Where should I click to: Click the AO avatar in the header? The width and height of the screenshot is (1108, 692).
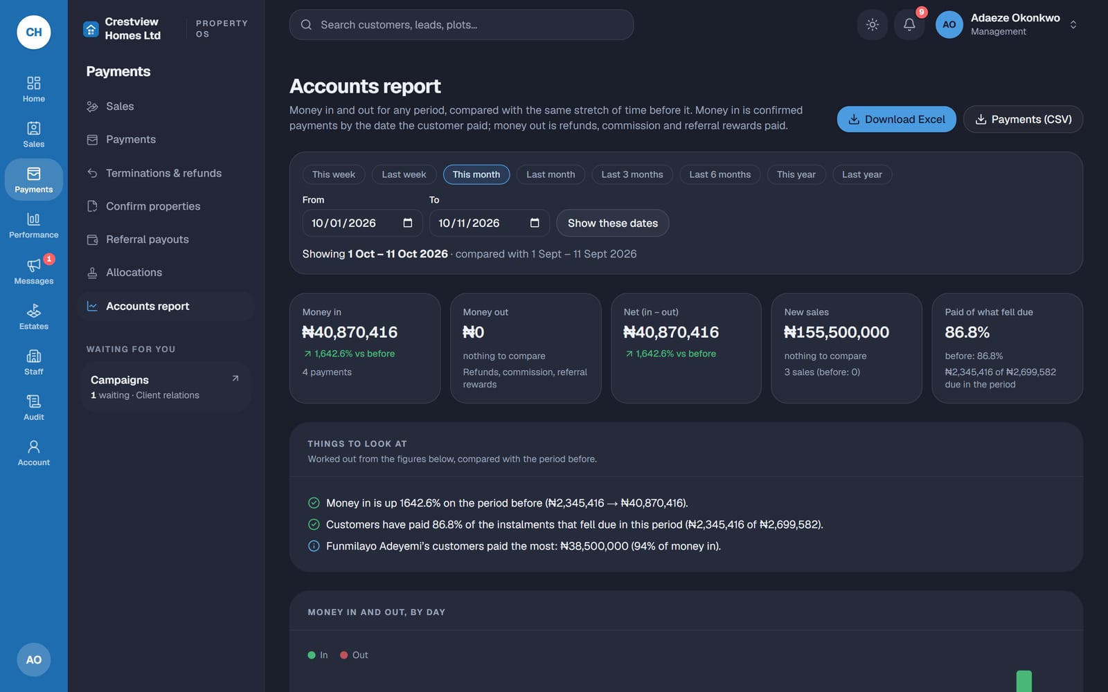point(949,25)
